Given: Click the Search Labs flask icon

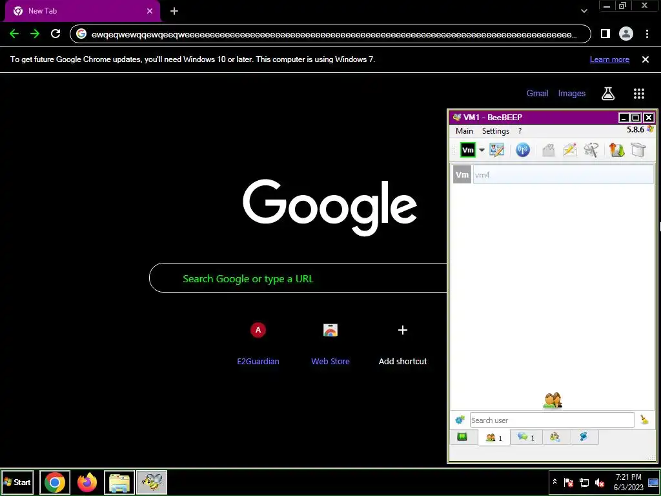Looking at the screenshot, I should point(608,94).
